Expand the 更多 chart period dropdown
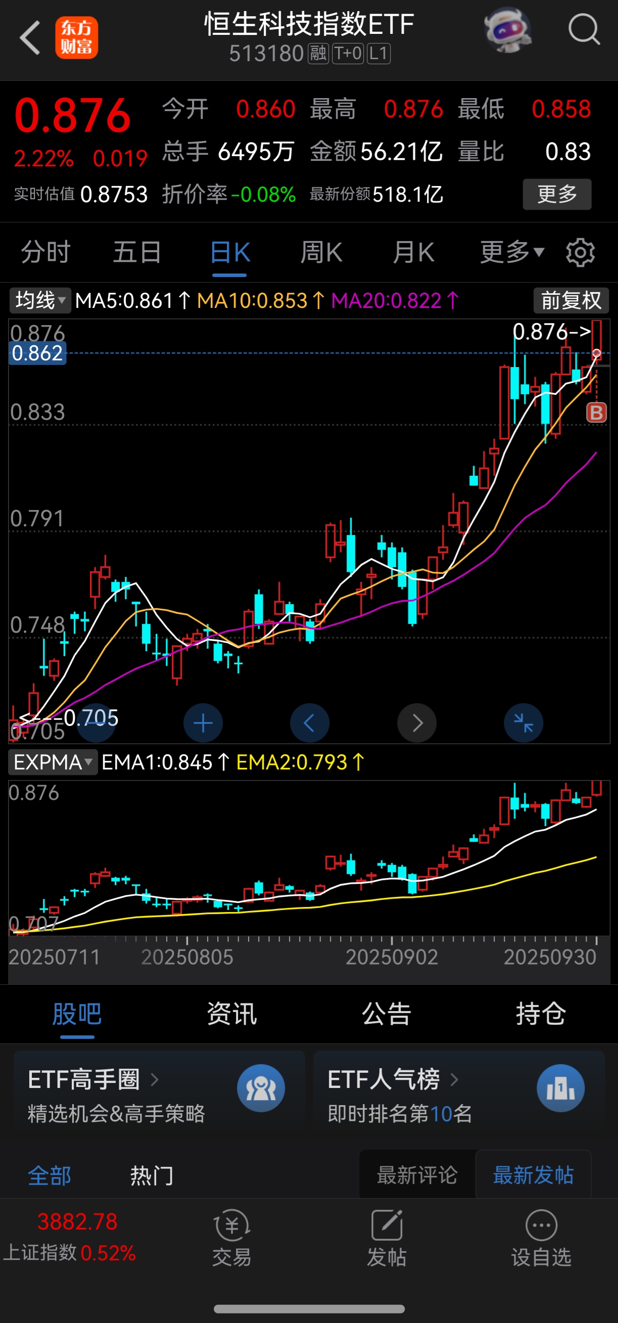This screenshot has width=618, height=1323. (x=512, y=252)
